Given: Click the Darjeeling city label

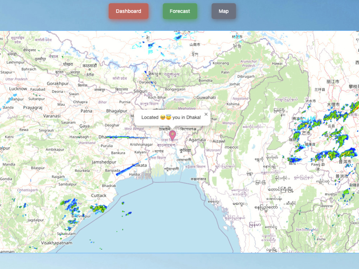Looking at the screenshot, I should point(148,82).
